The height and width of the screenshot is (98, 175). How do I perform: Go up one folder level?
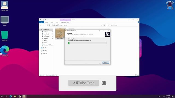(x=47, y=25)
